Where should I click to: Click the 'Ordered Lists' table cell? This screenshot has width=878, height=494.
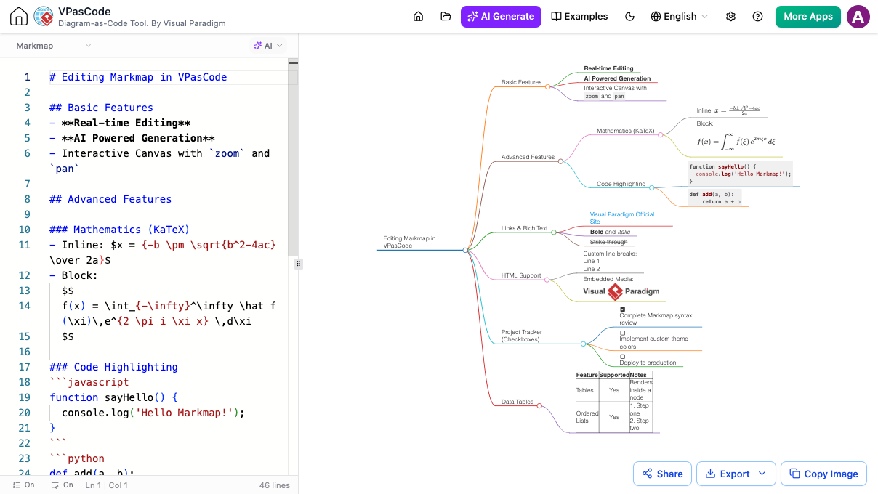click(x=587, y=417)
